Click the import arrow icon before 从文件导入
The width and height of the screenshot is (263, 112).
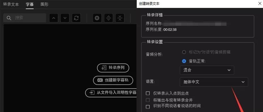[92, 93]
